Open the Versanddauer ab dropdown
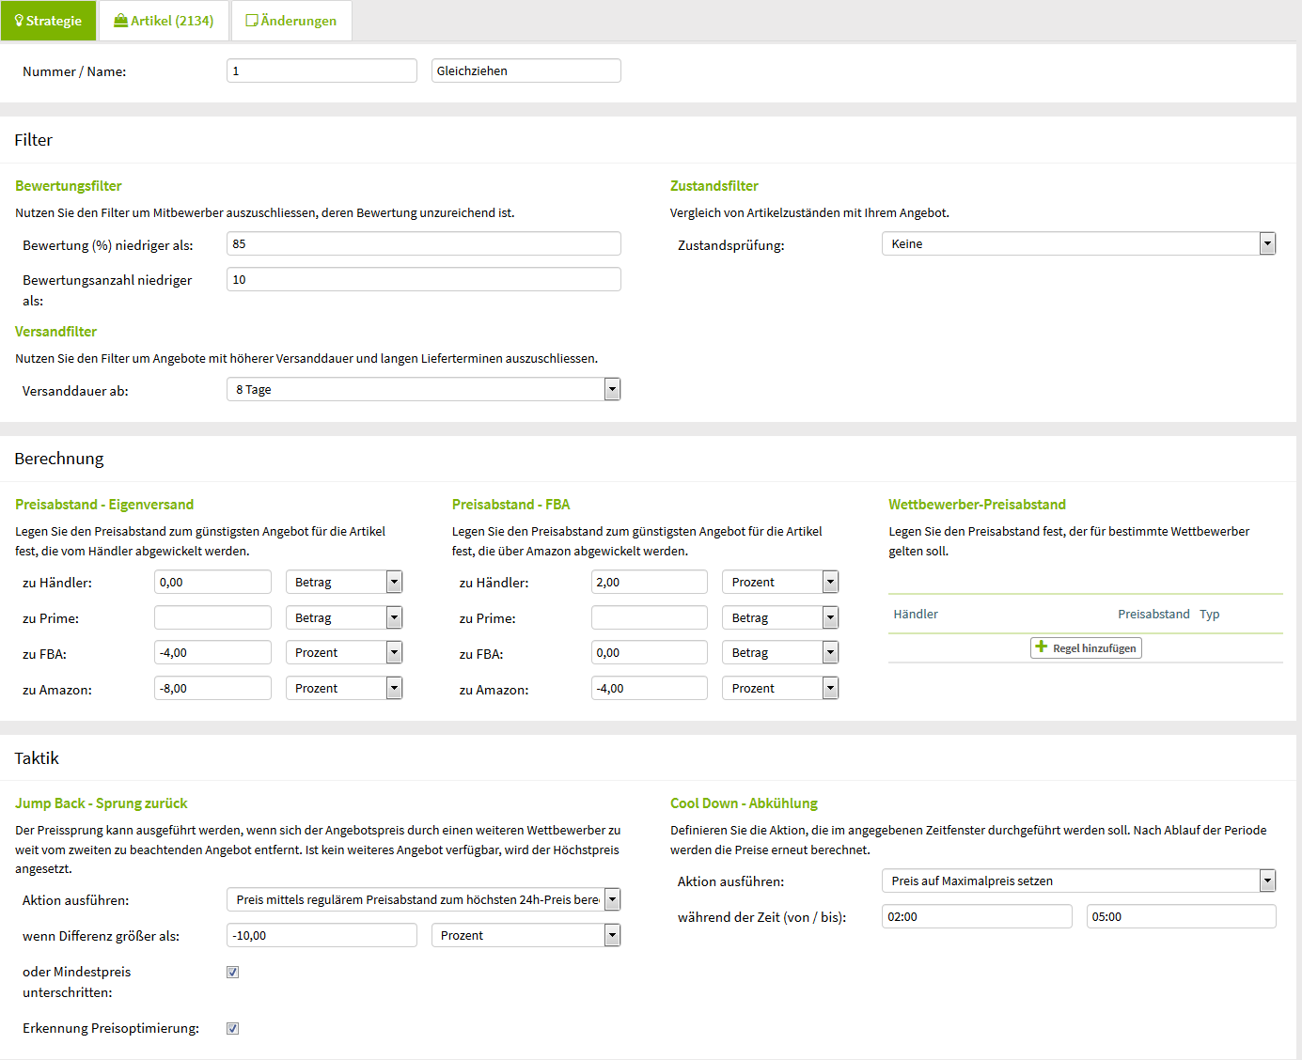The height and width of the screenshot is (1060, 1302). click(x=424, y=389)
